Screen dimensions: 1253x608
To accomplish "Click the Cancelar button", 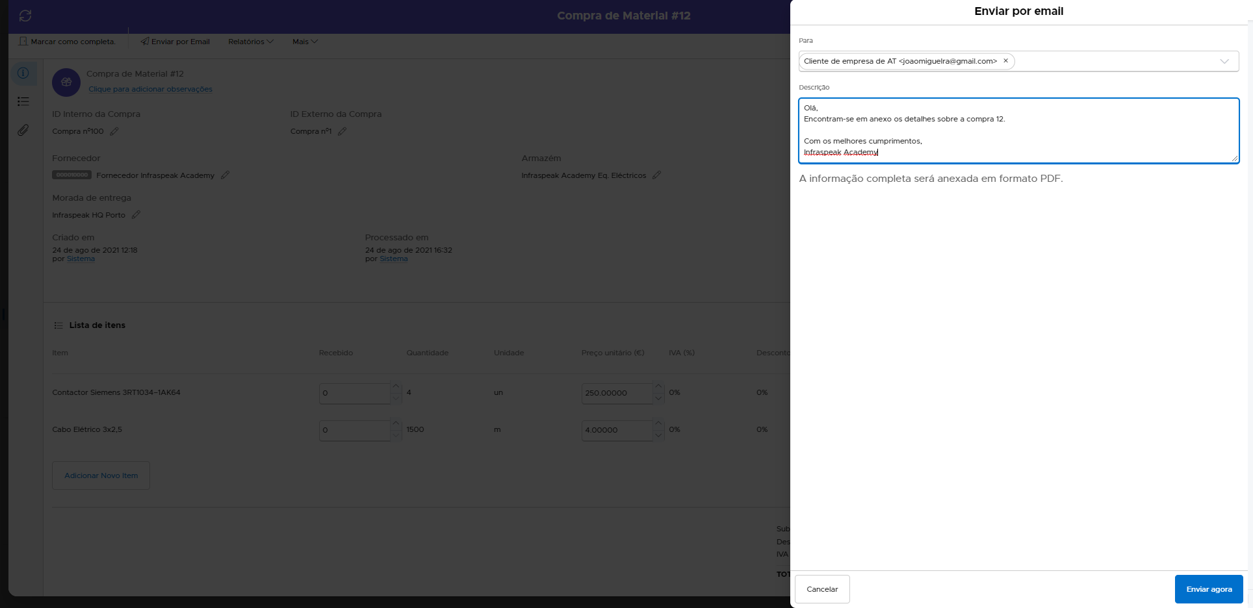I will point(822,589).
